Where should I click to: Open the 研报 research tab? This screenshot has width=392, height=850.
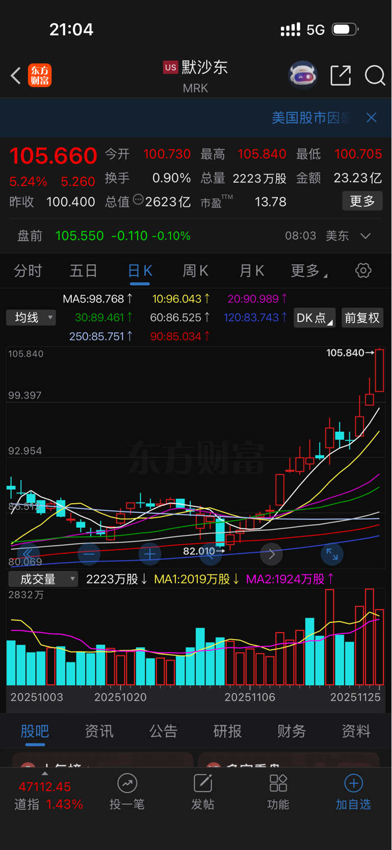(x=227, y=731)
